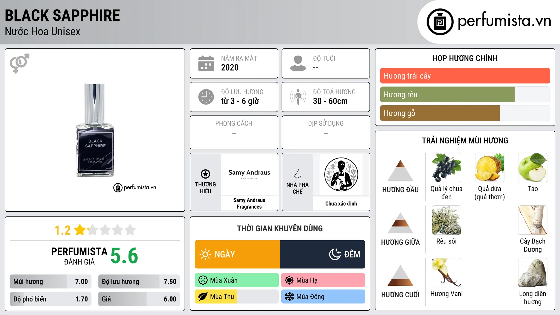This screenshot has height=315, width=560.
Task: Select the Mùa Xuân season label
Action: (x=224, y=280)
